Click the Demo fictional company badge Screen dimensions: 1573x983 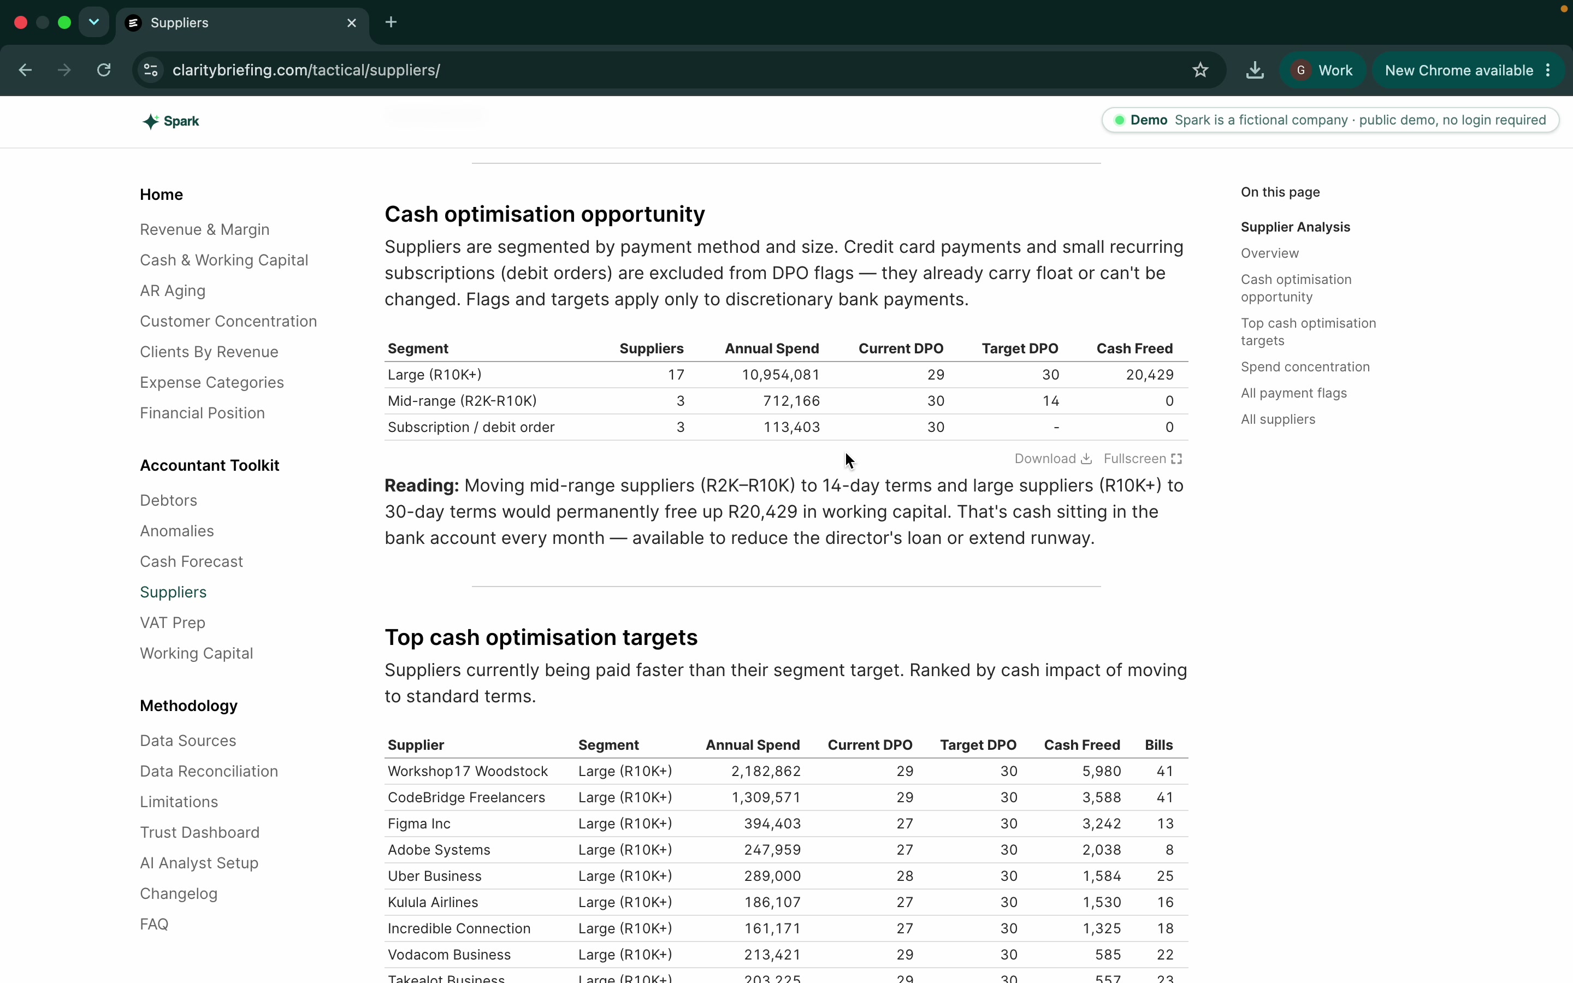(1330, 120)
